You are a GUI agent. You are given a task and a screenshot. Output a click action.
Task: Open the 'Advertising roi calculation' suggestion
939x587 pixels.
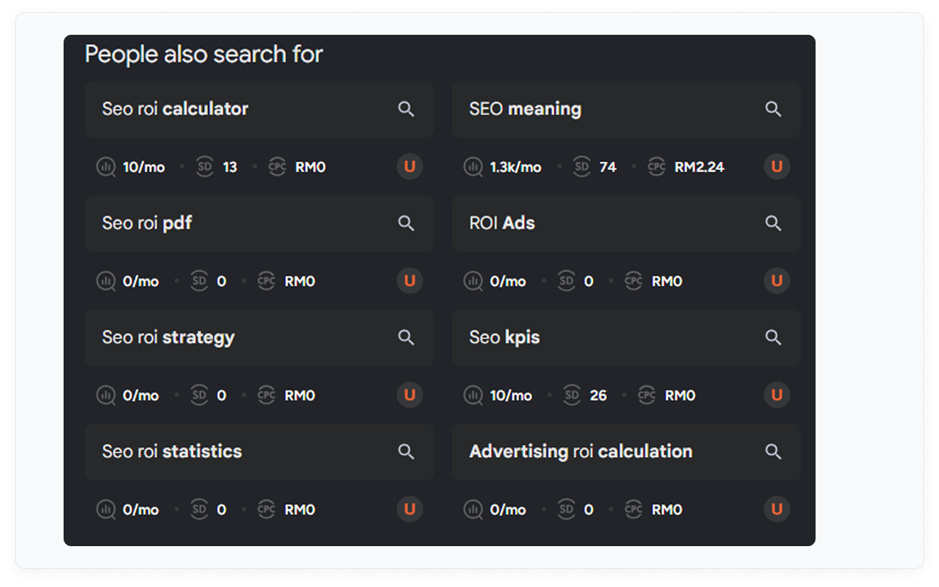626,452
